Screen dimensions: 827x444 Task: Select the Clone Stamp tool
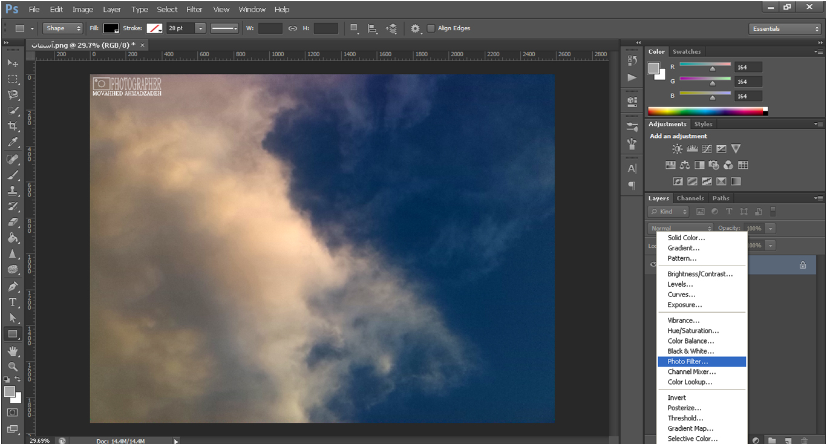[x=12, y=191]
